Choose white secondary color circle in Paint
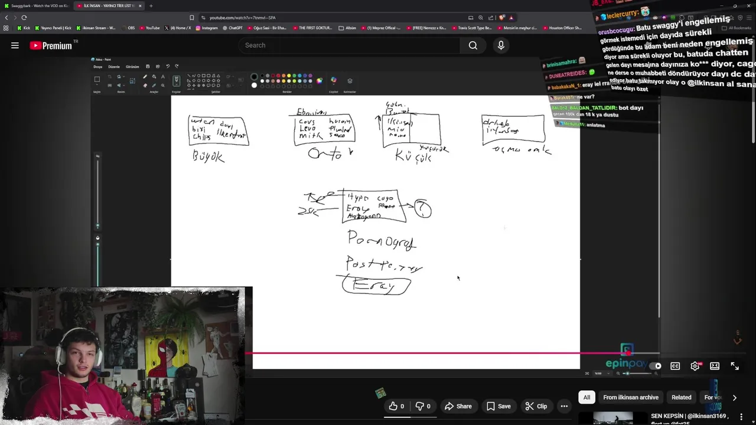The image size is (756, 425). coord(254,85)
